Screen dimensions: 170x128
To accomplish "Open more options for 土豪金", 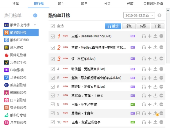I will point(161,96).
